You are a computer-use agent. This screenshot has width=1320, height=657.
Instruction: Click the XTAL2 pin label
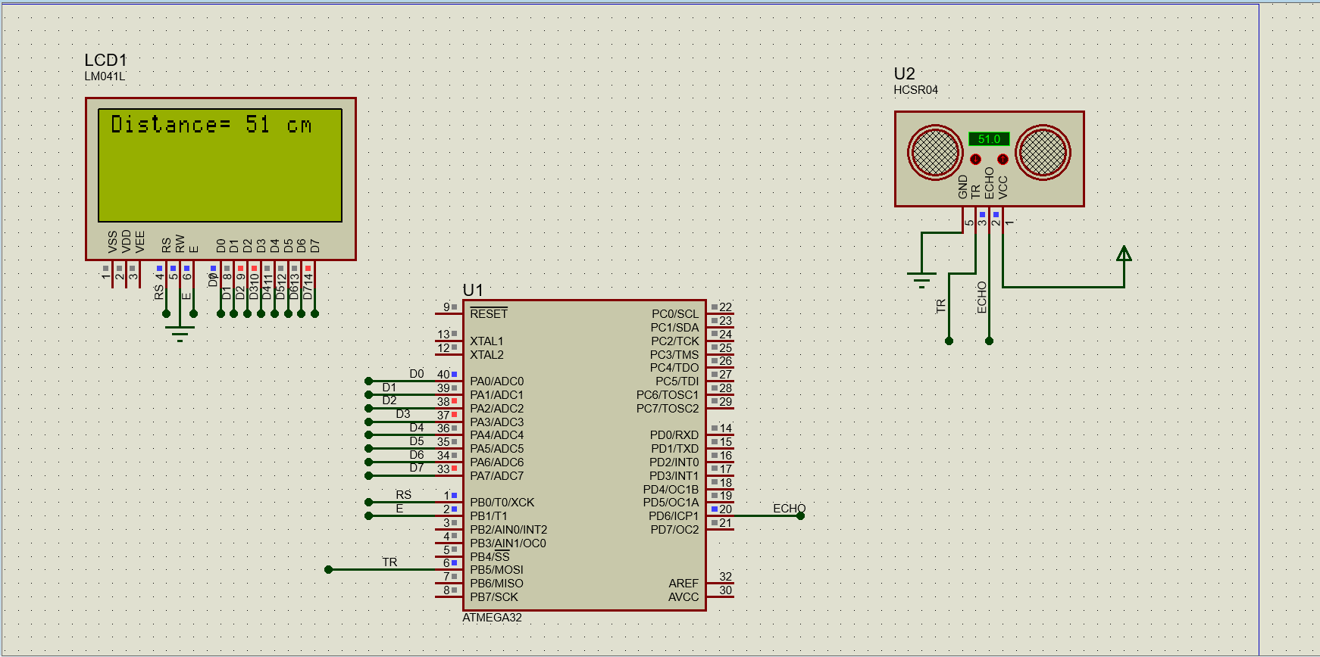[486, 355]
